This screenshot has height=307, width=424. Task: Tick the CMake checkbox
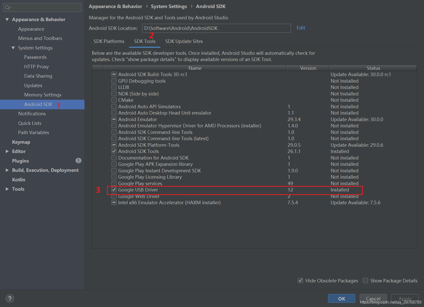114,100
